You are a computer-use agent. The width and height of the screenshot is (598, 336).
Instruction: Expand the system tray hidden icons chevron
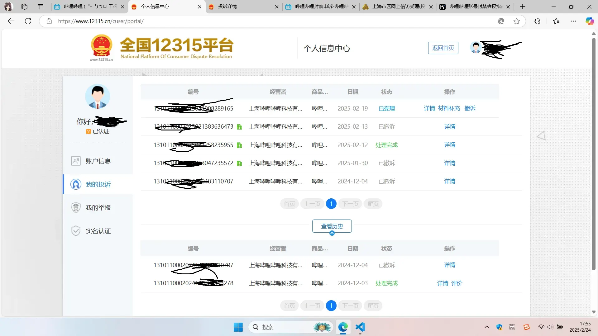click(x=486, y=327)
